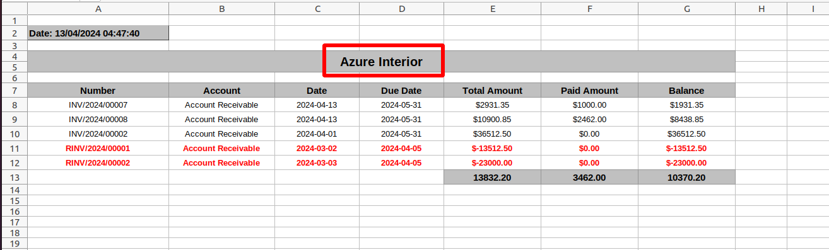Select the Paid Amount header cell

(589, 91)
